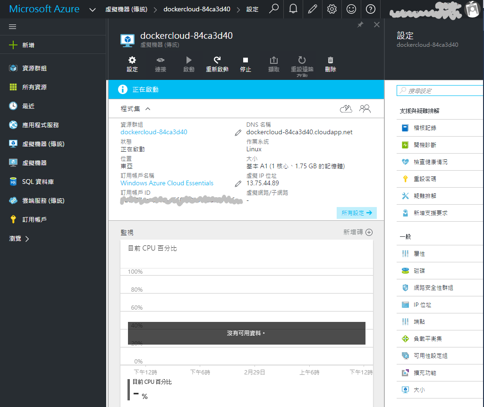Open the search magnifier in top bar

tap(273, 9)
